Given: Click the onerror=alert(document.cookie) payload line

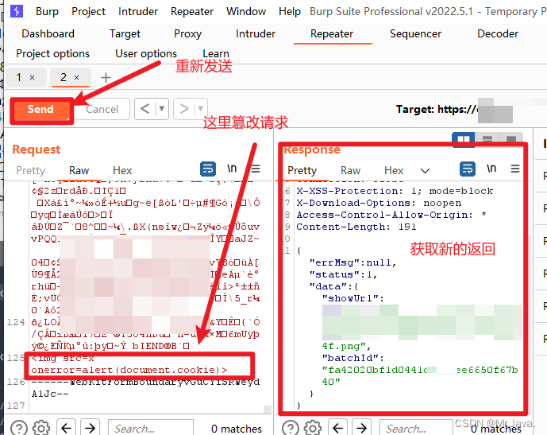Looking at the screenshot, I should pyautogui.click(x=129, y=370).
